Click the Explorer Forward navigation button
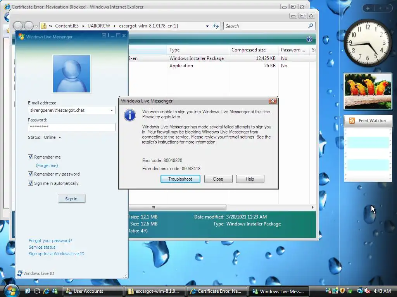The width and height of the screenshot is (397, 297). point(29,26)
